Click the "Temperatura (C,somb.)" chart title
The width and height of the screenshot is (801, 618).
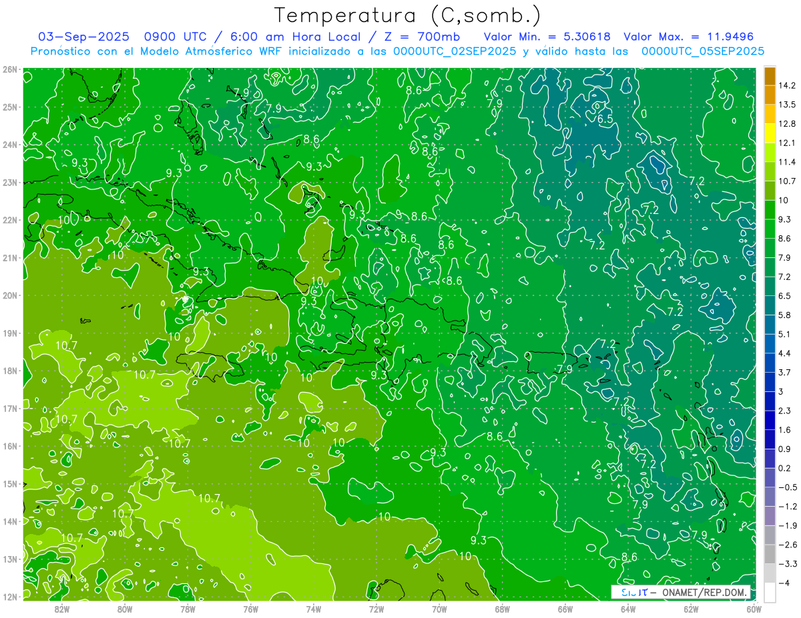point(408,16)
